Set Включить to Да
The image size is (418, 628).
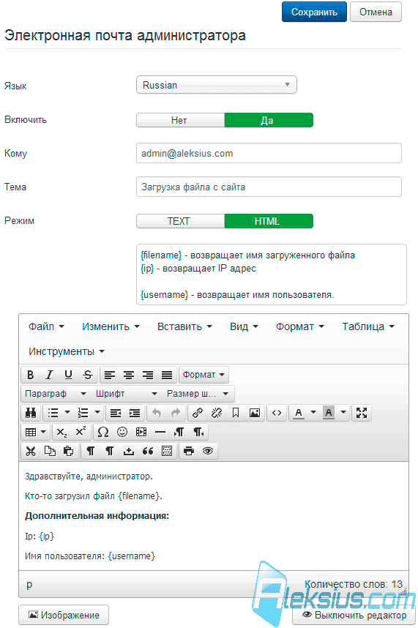click(x=269, y=120)
